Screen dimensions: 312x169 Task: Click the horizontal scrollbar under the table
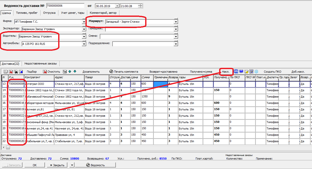(153, 147)
